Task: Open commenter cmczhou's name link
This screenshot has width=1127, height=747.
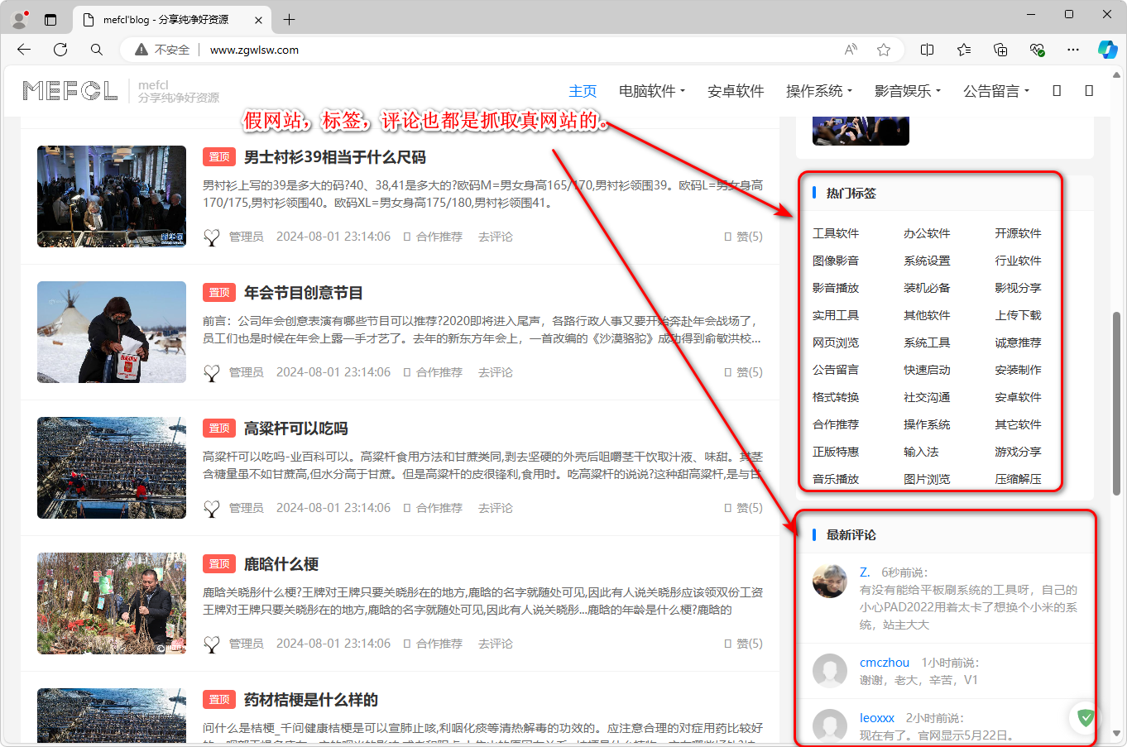Action: [885, 663]
